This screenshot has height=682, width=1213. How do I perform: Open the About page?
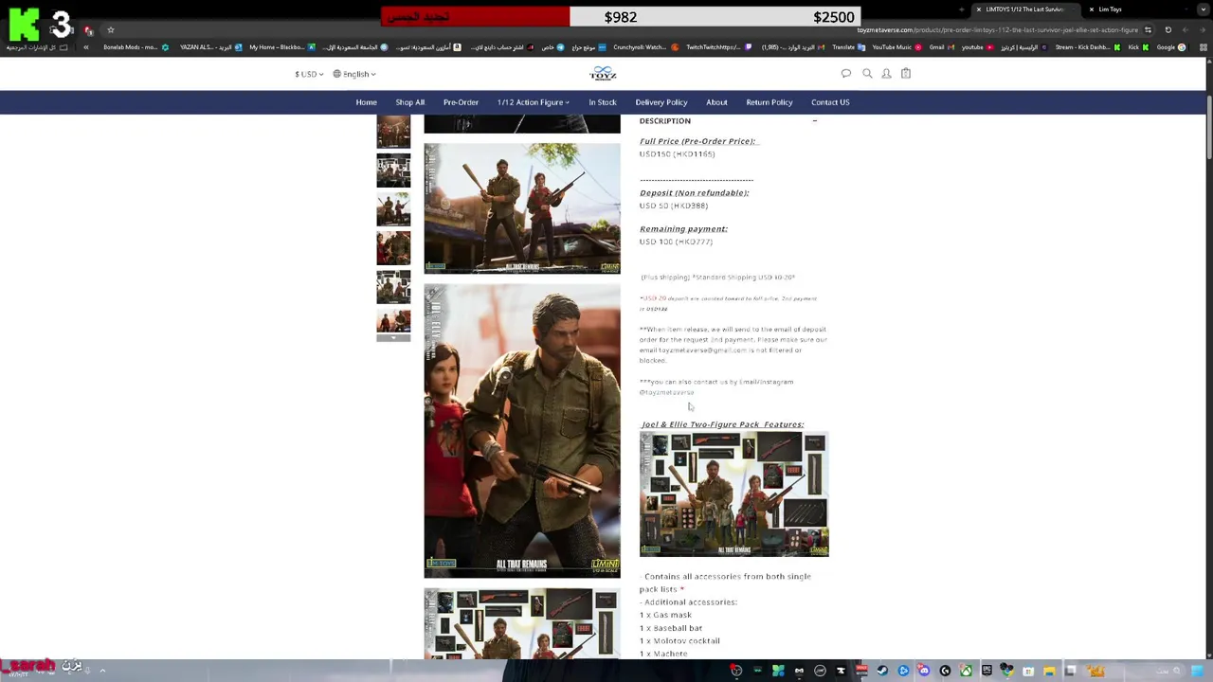click(716, 102)
